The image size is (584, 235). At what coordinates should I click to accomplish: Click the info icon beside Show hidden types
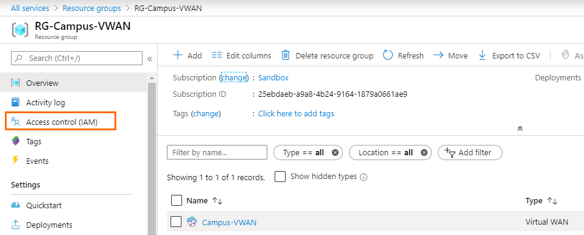click(x=364, y=177)
